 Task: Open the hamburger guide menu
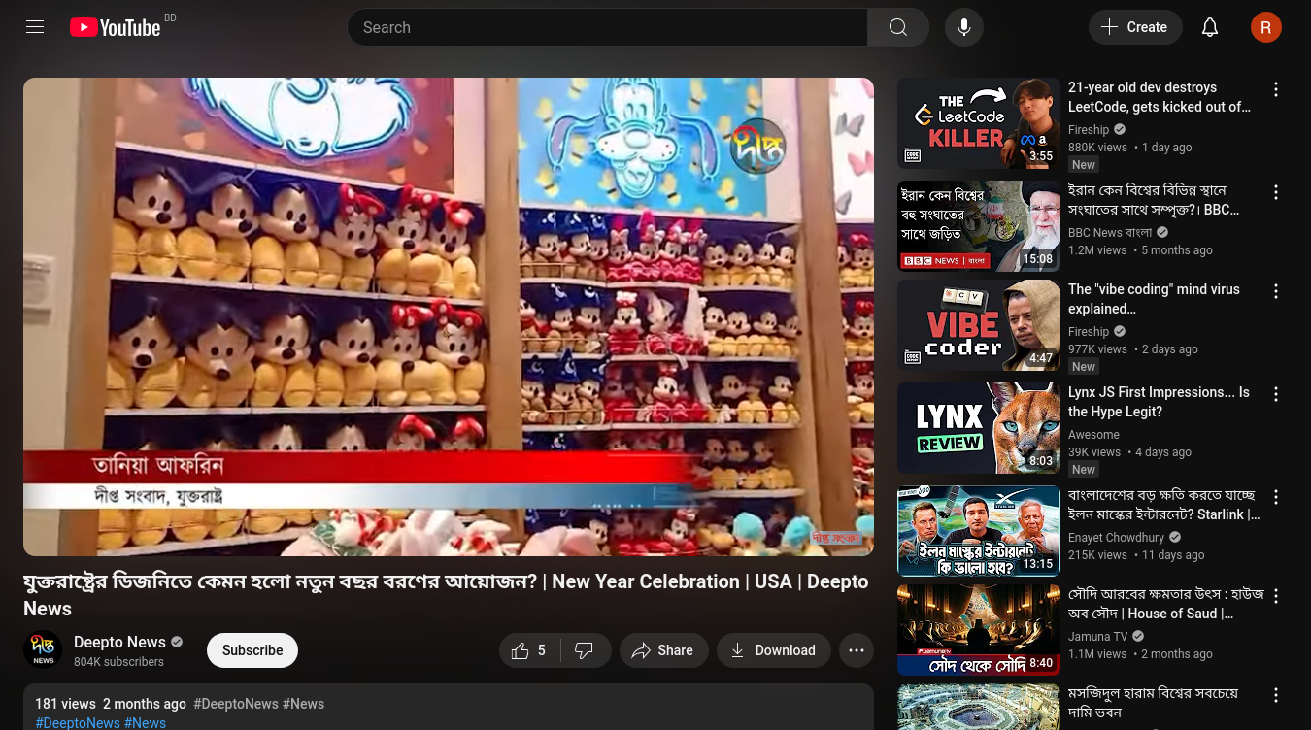click(35, 27)
